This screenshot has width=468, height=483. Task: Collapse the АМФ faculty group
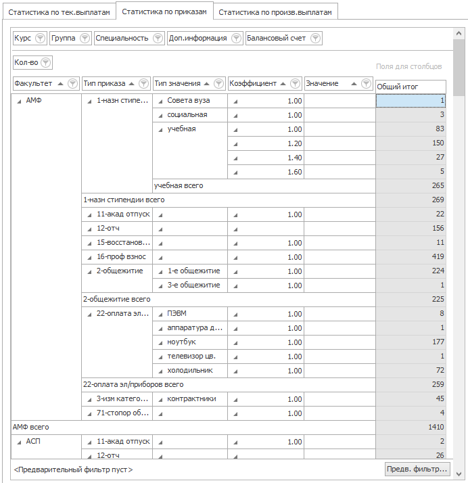click(19, 101)
